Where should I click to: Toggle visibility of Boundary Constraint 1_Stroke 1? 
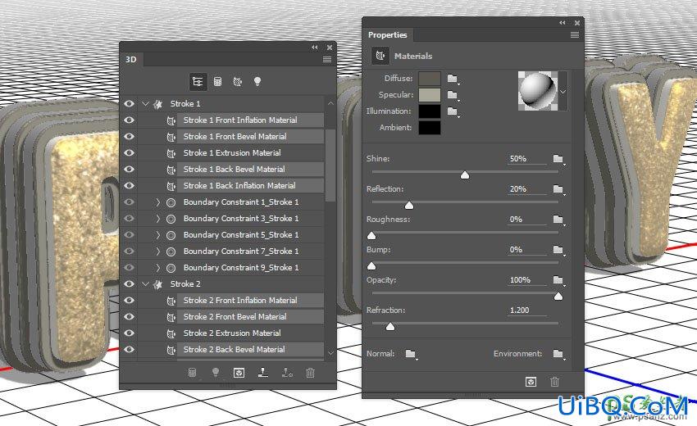(129, 202)
